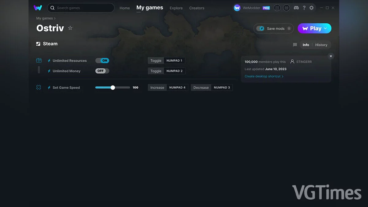Click the NUMPAD 3 hotkey box

pyautogui.click(x=222, y=87)
